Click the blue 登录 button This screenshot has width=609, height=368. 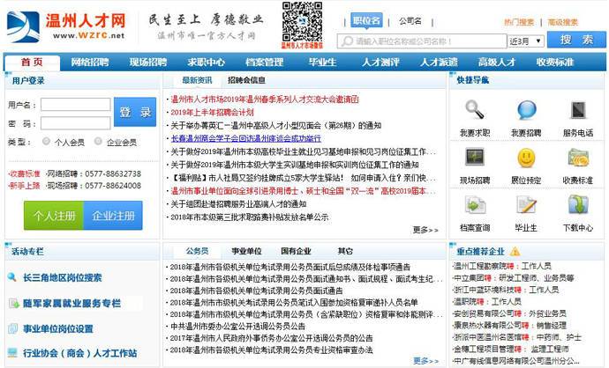[136, 113]
